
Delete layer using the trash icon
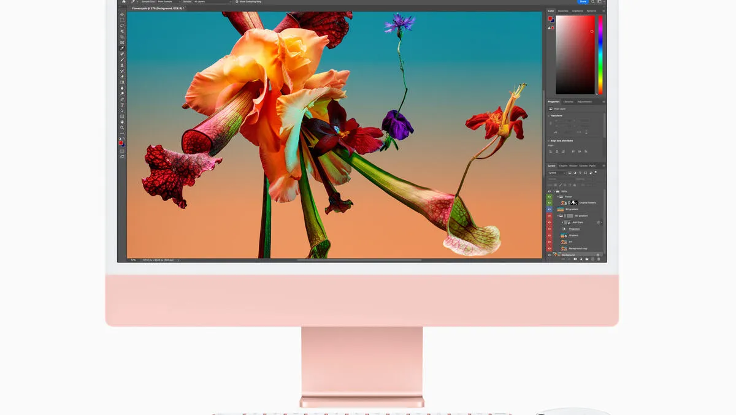599,259
